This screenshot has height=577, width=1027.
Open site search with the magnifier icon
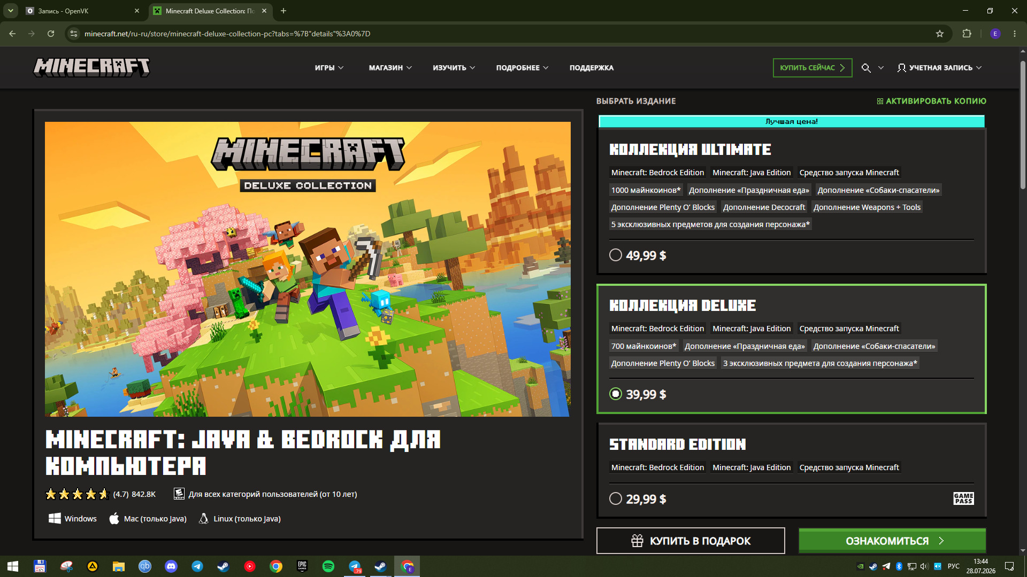(866, 68)
